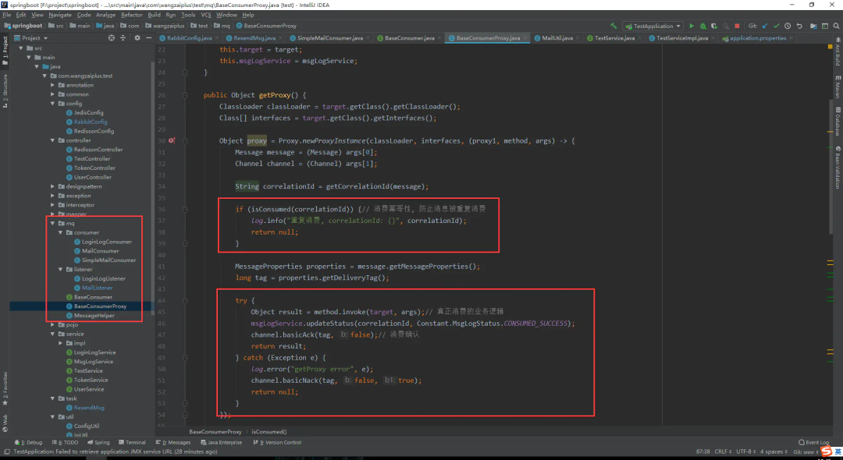Collapse the controller folder
843x460 pixels.
click(53, 140)
